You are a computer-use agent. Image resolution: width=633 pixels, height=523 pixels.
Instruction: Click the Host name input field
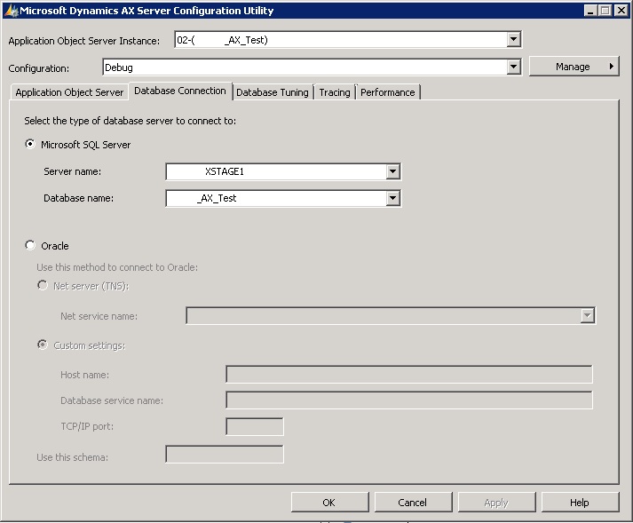click(409, 375)
